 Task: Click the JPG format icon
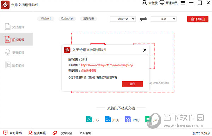(x=89, y=119)
